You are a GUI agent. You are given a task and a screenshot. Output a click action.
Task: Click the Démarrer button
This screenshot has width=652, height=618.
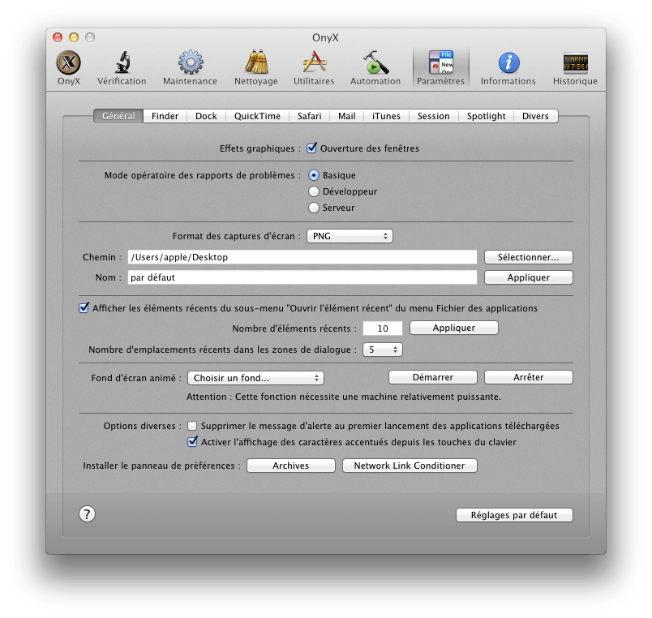coord(433,377)
